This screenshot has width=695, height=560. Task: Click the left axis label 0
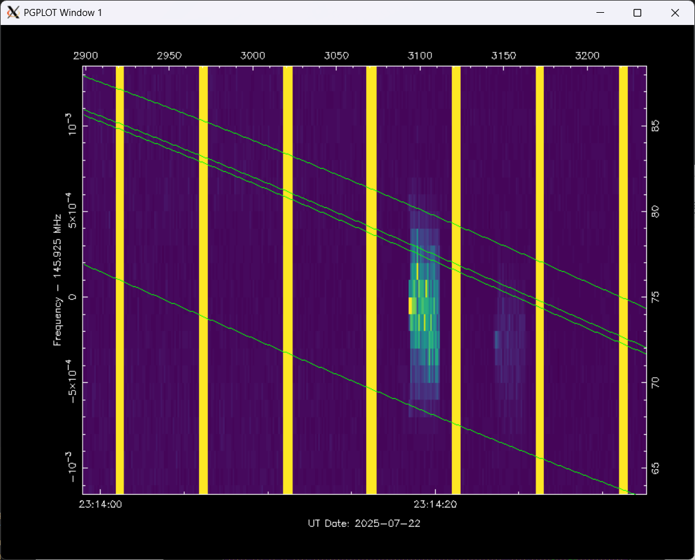click(72, 297)
